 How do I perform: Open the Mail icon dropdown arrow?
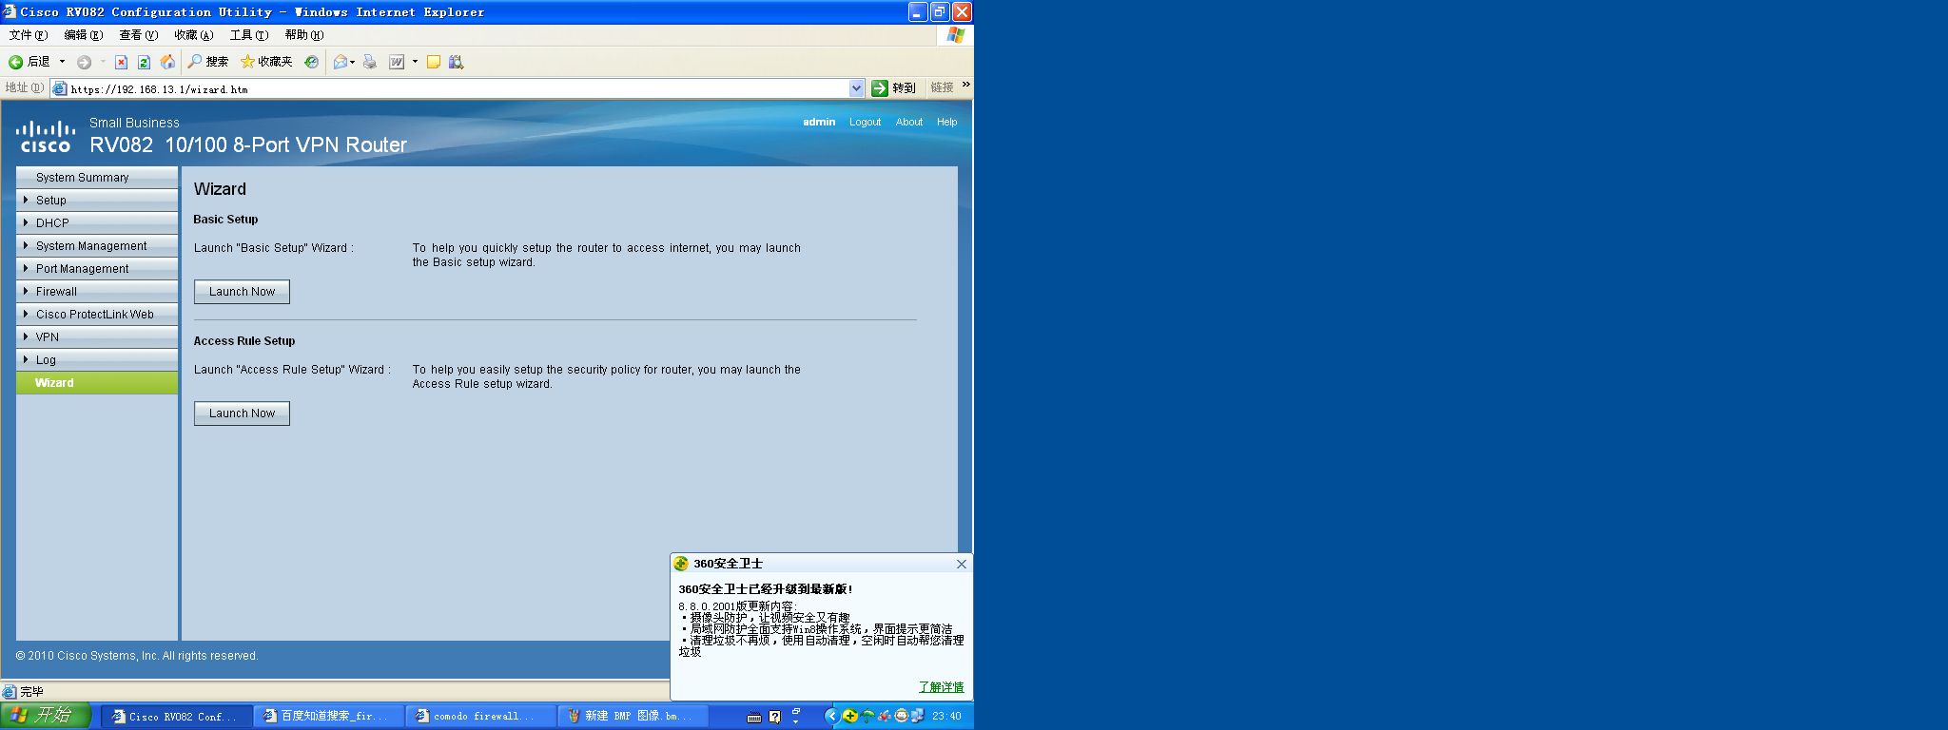coord(353,62)
